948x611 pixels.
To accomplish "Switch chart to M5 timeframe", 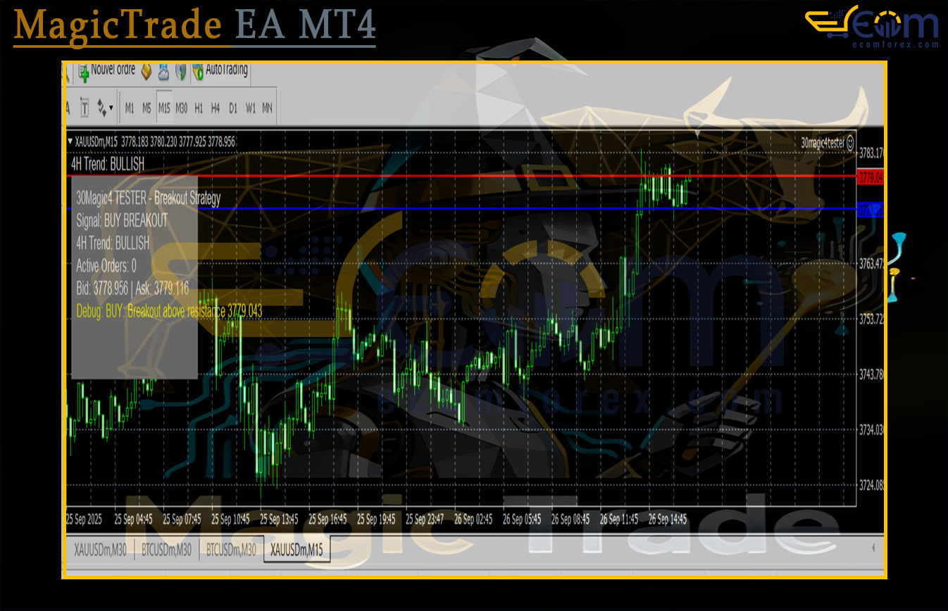I will point(146,108).
